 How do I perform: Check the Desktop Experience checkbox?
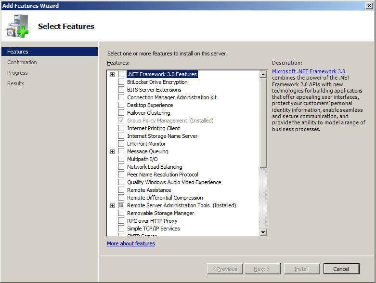121,105
